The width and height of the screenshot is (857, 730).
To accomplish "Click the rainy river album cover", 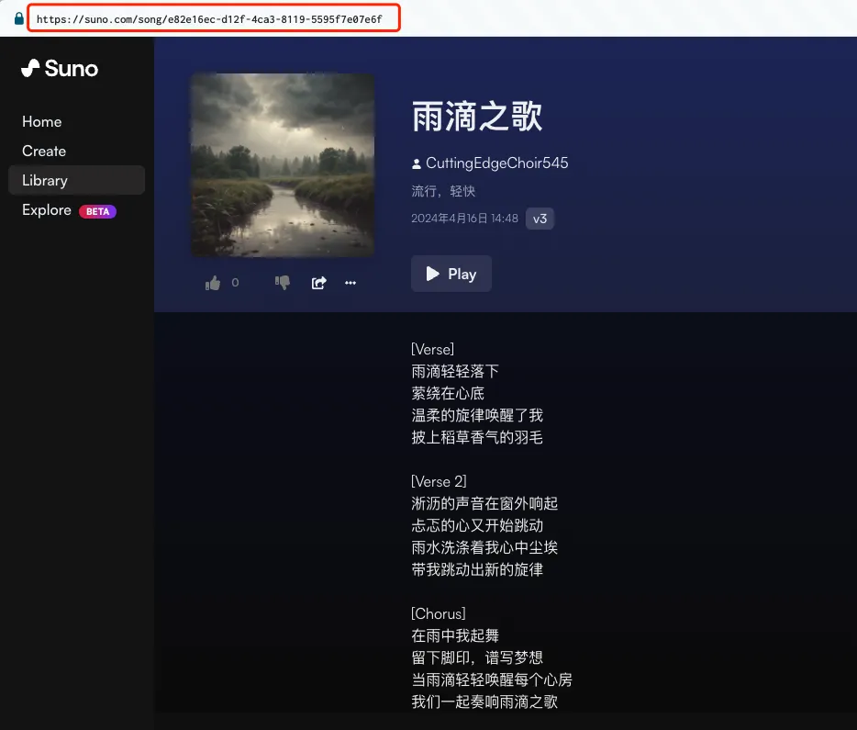I will coord(283,165).
